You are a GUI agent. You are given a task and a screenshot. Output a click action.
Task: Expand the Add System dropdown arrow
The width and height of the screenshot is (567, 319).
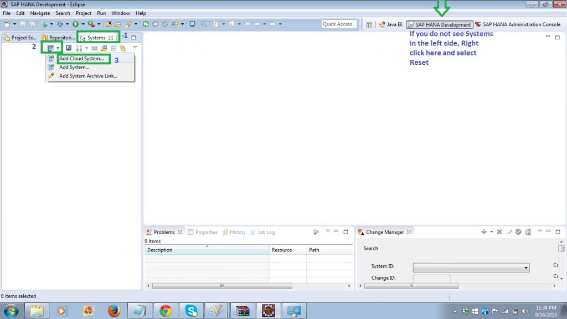[58, 48]
